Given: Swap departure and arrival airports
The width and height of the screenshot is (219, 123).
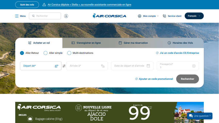Looking at the screenshot, I should point(64,66).
